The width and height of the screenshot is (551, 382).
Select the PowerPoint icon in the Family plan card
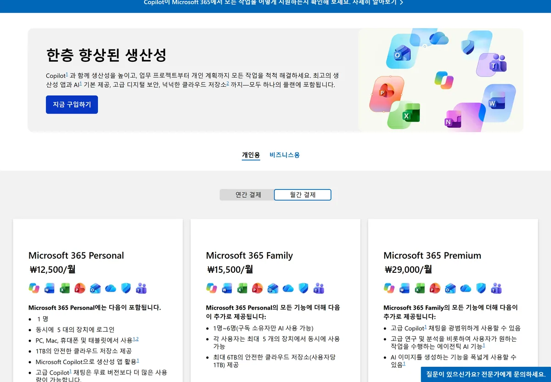[258, 288]
